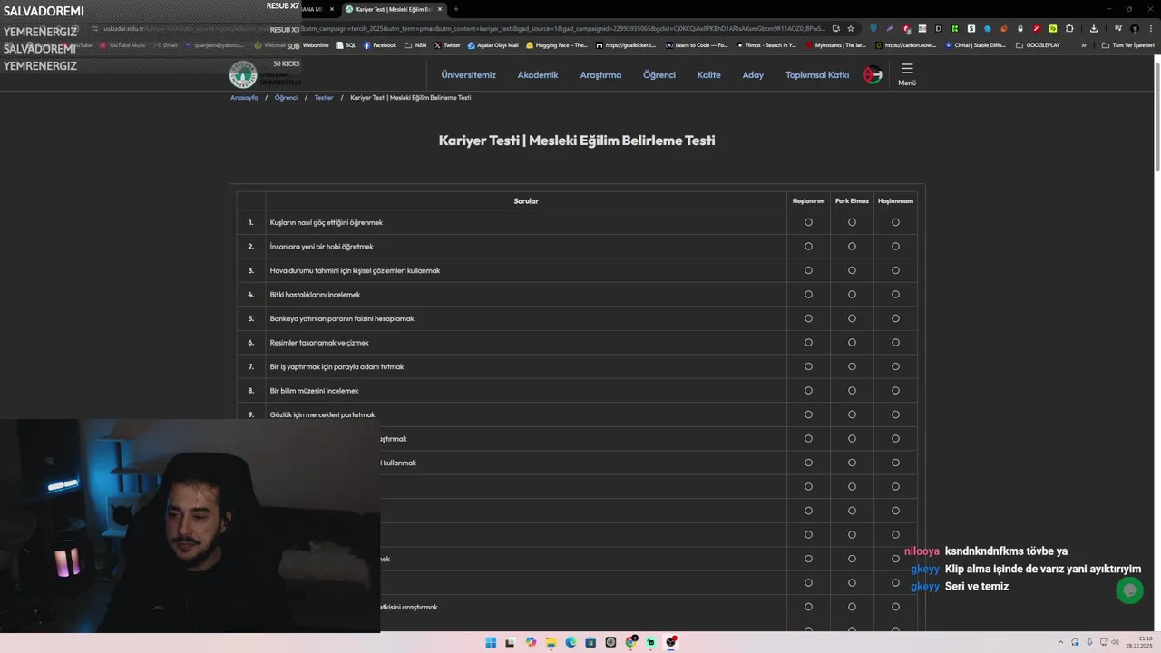Select Hoşlanmam for question 3 Hava durumu
The image size is (1161, 653).
tap(895, 270)
